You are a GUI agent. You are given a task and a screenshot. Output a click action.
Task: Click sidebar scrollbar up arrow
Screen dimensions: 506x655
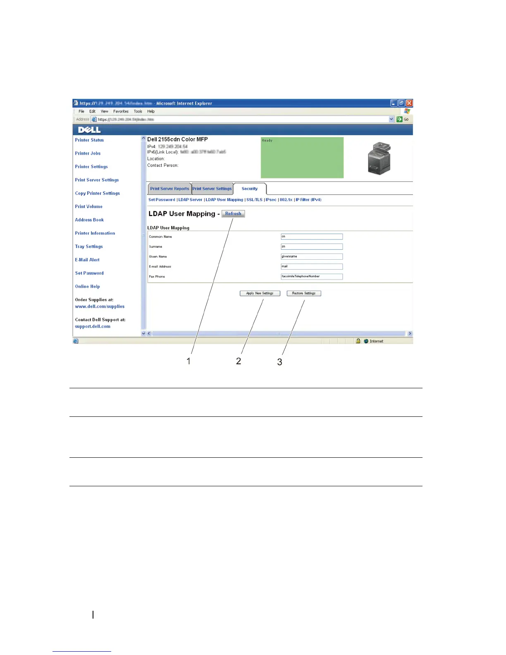[x=143, y=139]
